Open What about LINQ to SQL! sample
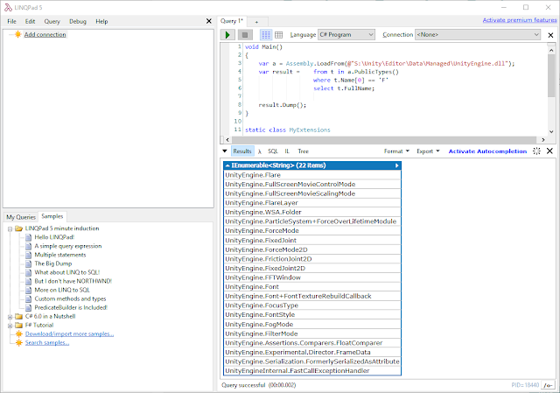This screenshot has width=560, height=393. pos(66,272)
